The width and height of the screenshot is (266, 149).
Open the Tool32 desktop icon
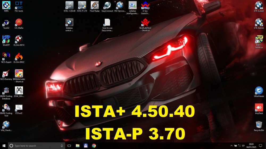point(6,24)
